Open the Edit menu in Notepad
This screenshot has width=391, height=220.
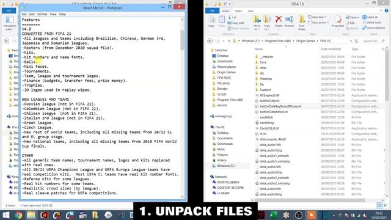32,14
